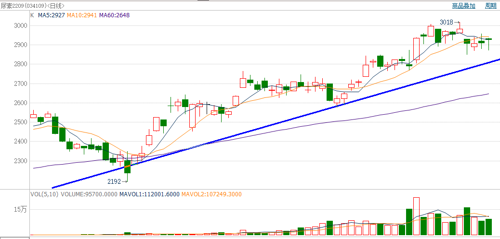Click the last green volume bar
The width and height of the screenshot is (500, 239).
488,227
